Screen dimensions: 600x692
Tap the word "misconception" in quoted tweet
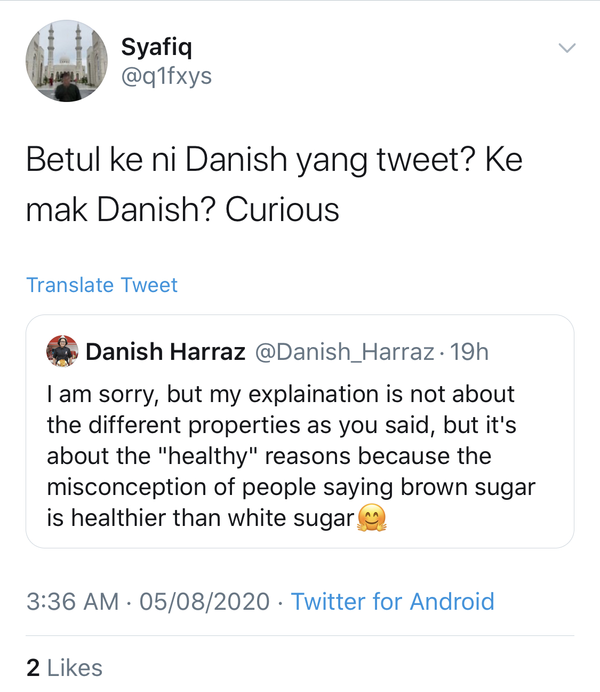pyautogui.click(x=126, y=487)
